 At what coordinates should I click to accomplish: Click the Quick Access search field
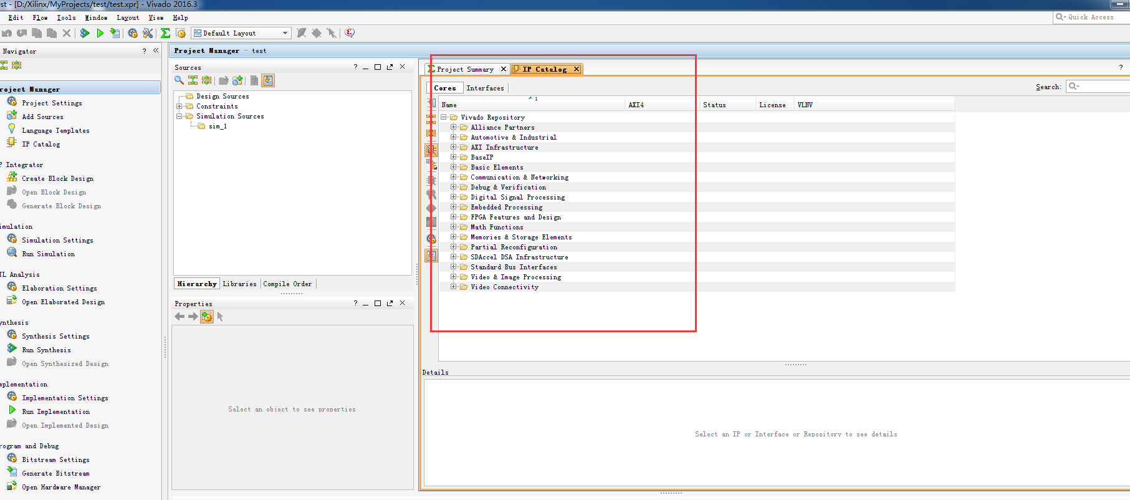1091,17
